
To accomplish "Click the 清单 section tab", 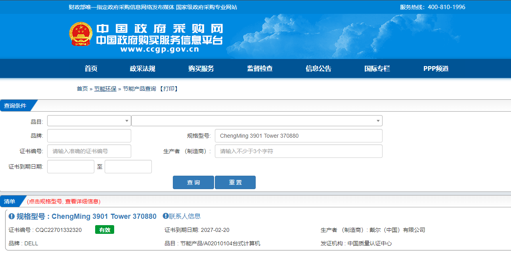I will 10,201.
